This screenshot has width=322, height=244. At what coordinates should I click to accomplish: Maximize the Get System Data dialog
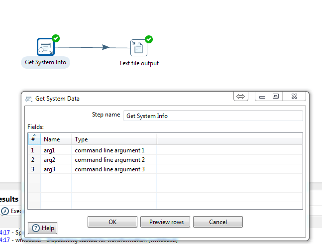pyautogui.click(x=275, y=97)
